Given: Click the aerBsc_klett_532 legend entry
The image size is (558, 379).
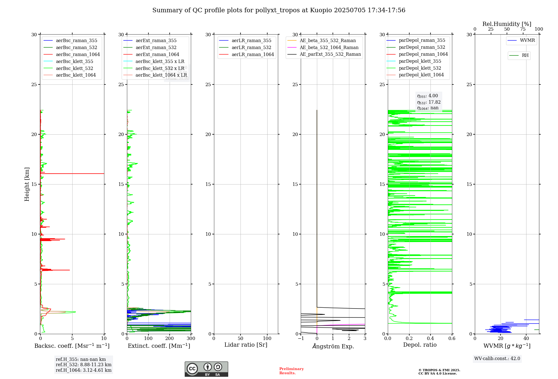Looking at the screenshot, I should [74, 68].
